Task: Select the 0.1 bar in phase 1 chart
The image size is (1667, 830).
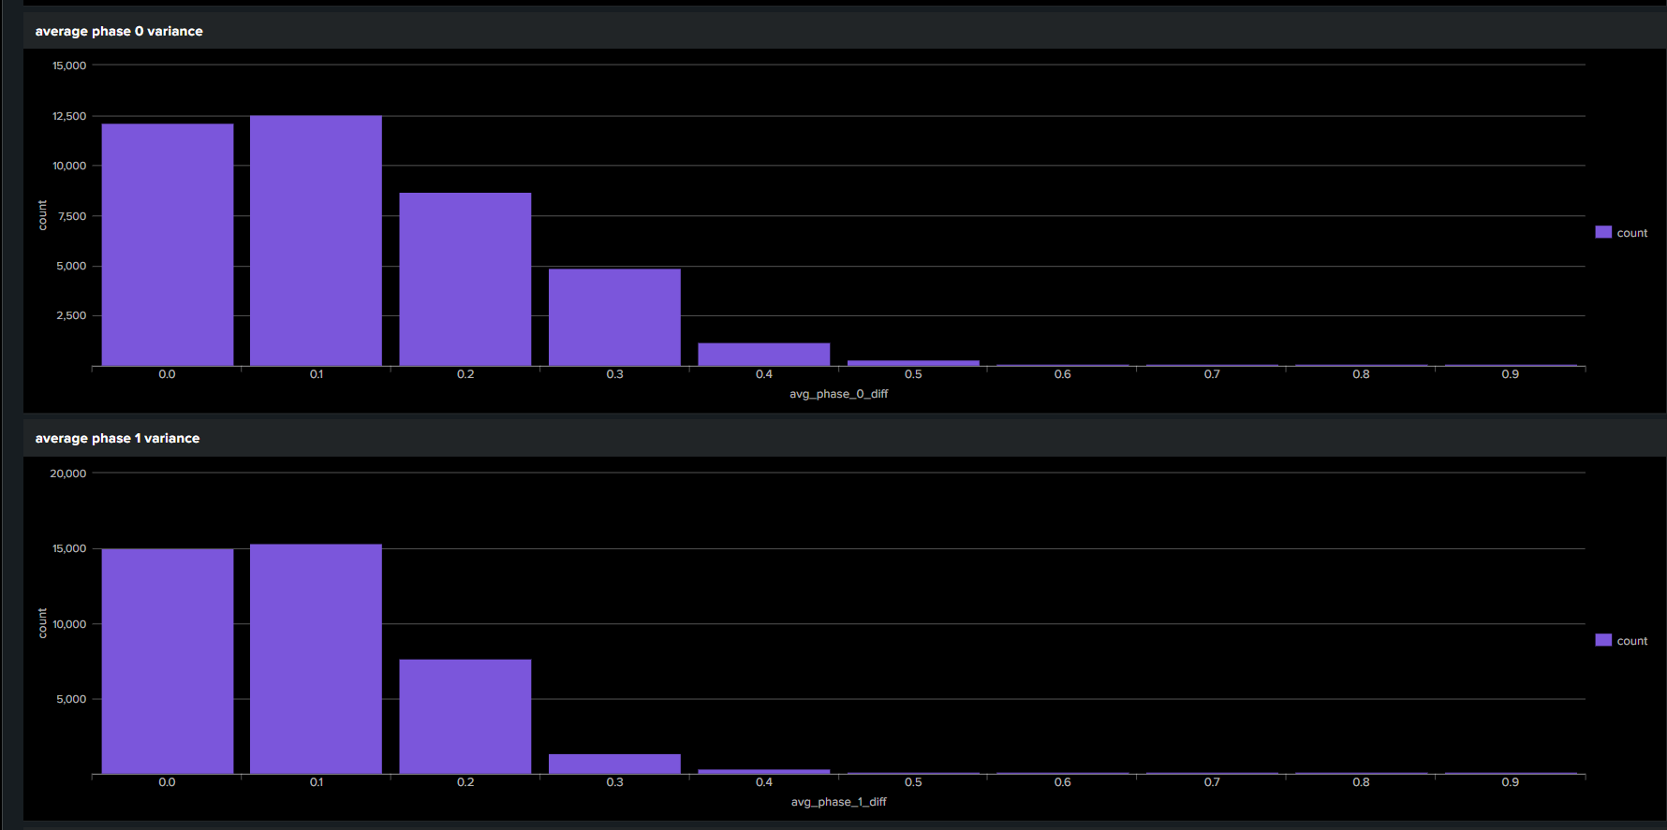Action: coord(316,659)
